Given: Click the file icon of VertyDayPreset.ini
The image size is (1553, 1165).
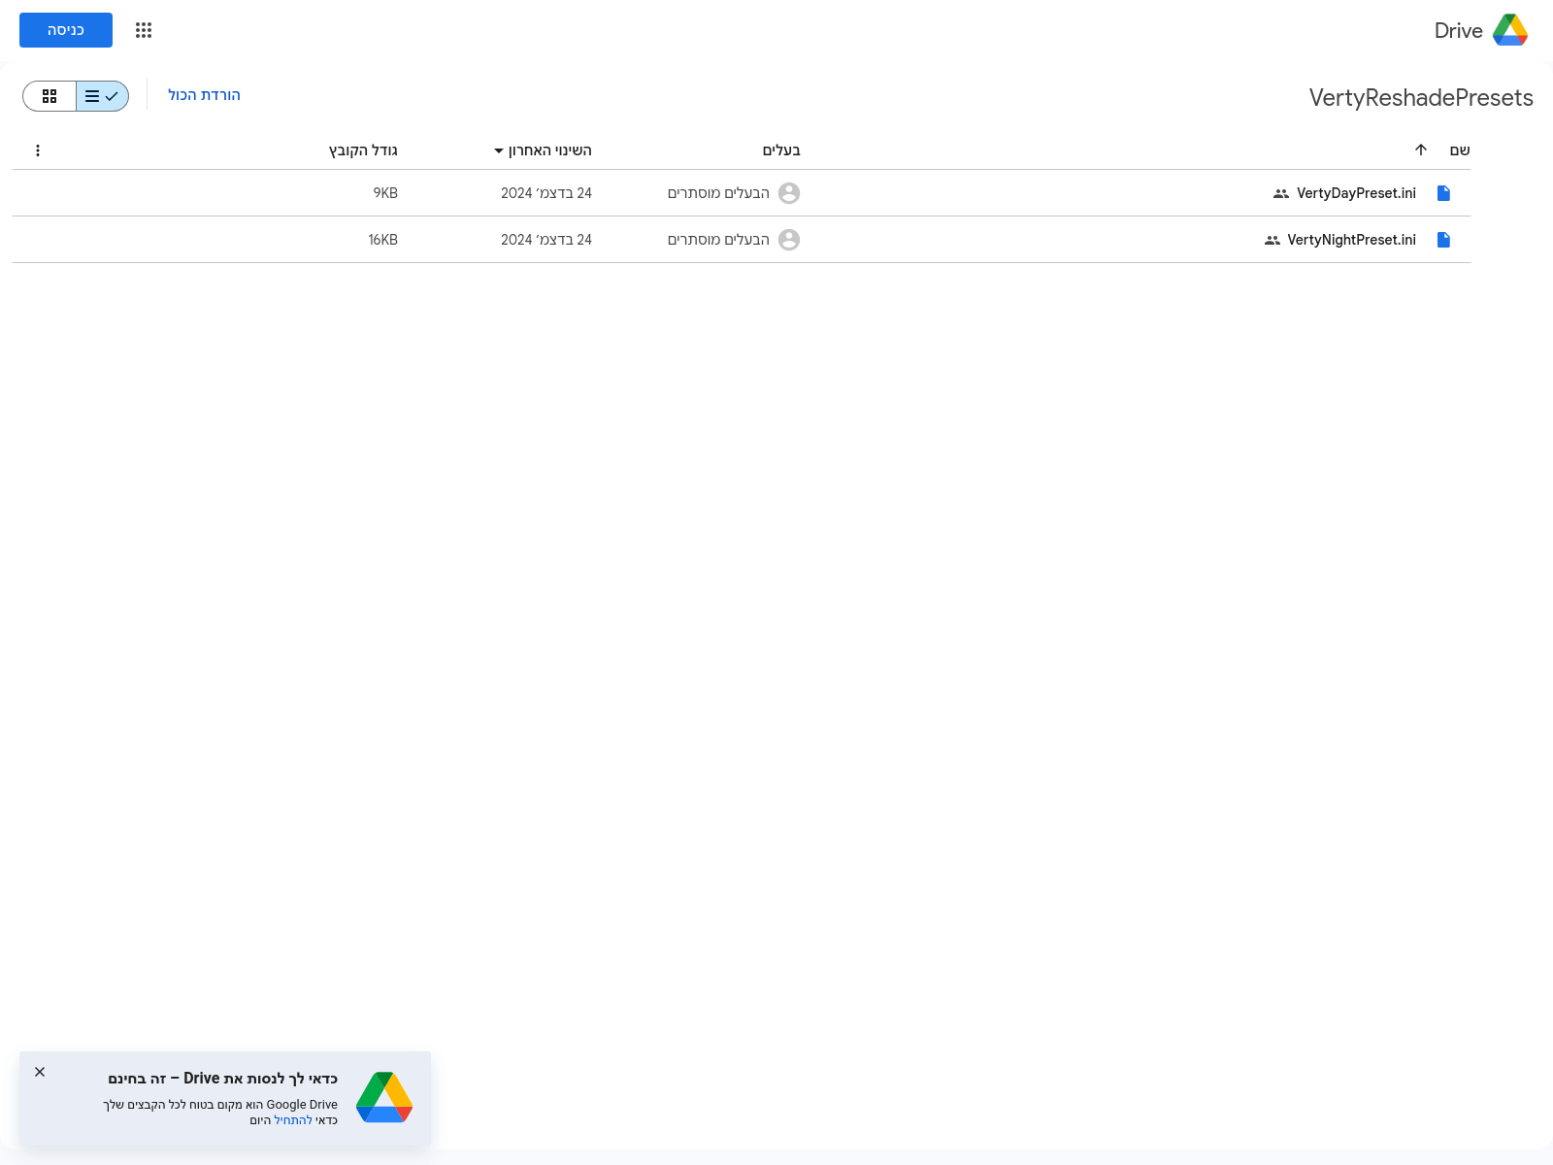Looking at the screenshot, I should (x=1443, y=193).
